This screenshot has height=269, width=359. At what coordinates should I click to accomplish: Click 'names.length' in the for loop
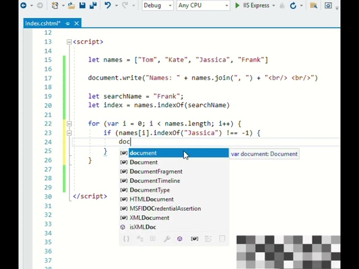click(x=187, y=124)
